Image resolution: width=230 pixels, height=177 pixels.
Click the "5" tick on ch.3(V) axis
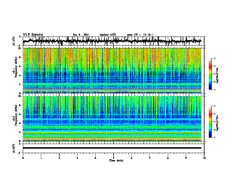click(20, 144)
